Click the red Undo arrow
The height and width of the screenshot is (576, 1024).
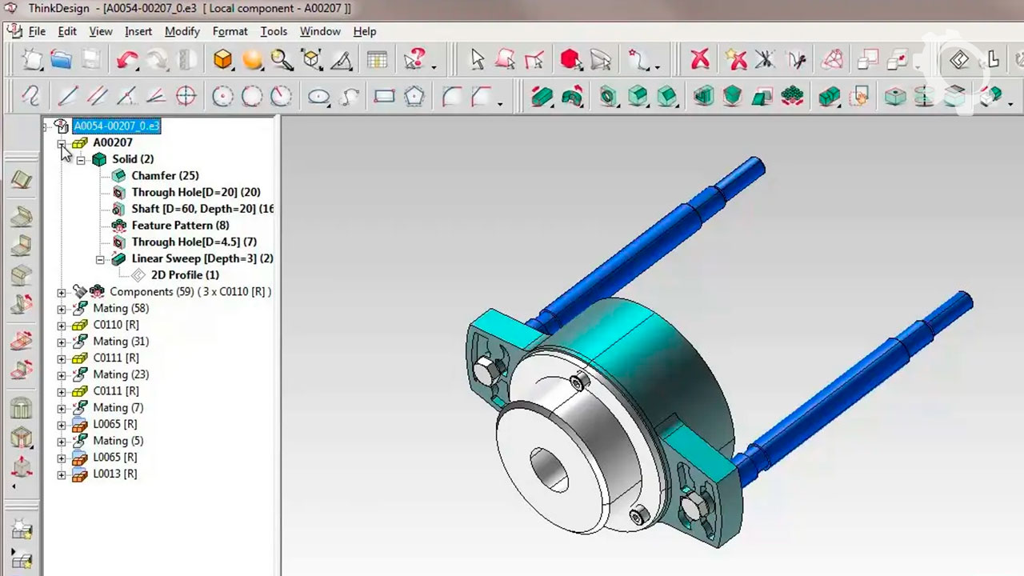(x=126, y=60)
